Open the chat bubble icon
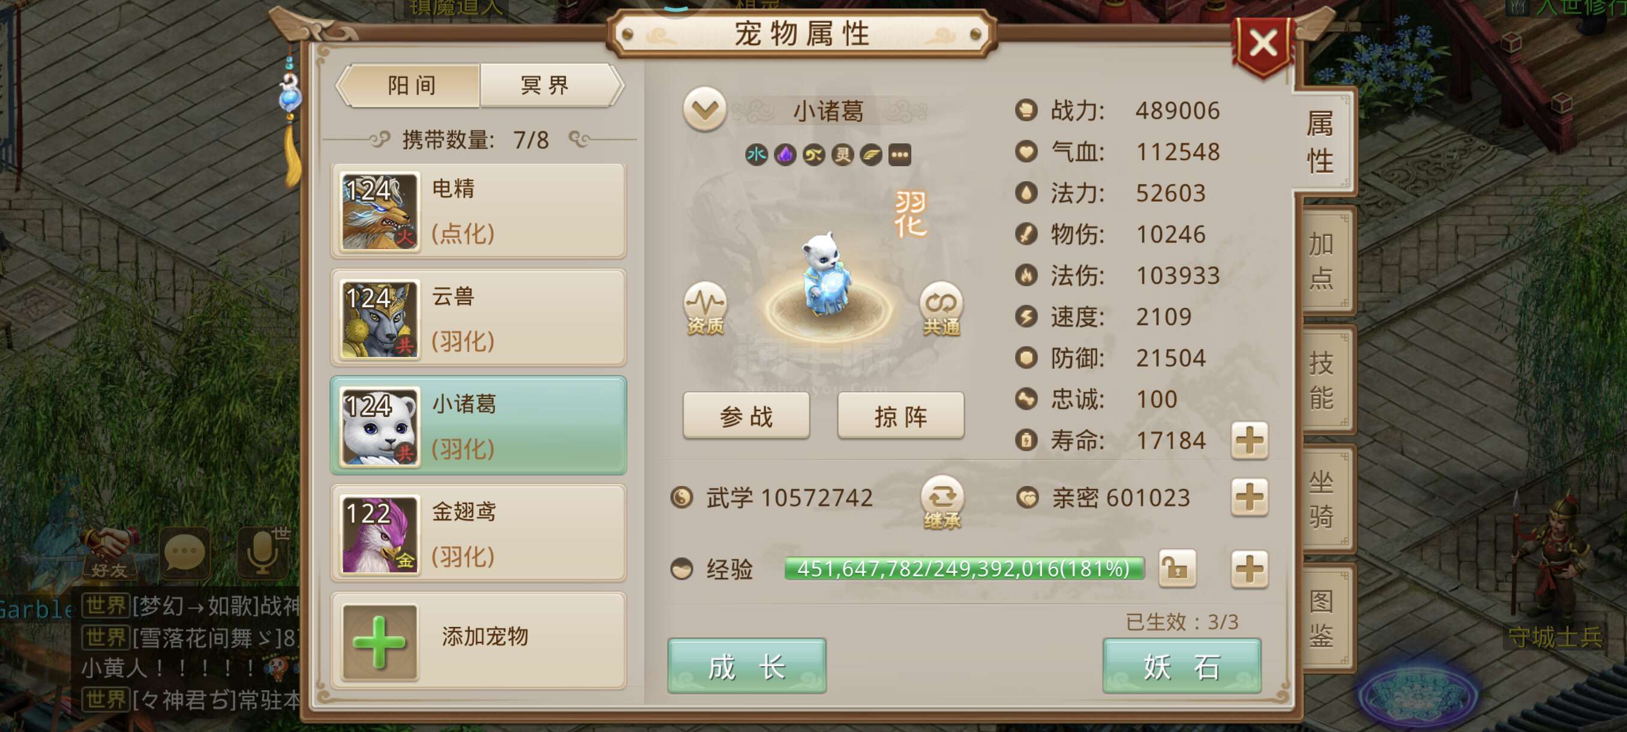 pyautogui.click(x=185, y=553)
